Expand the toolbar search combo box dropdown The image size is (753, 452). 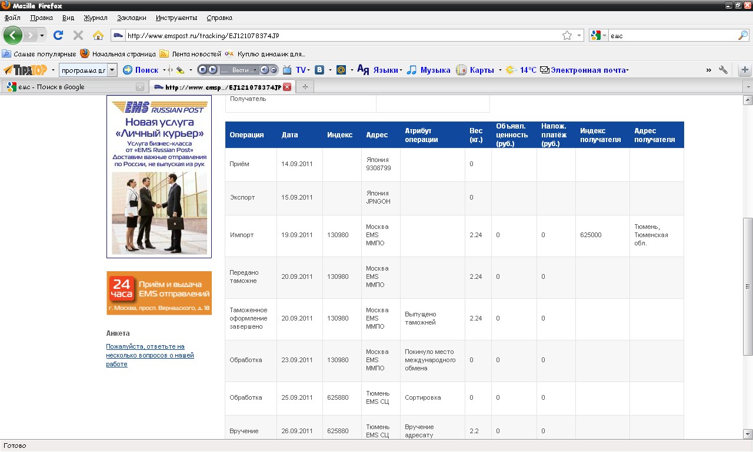pos(112,70)
